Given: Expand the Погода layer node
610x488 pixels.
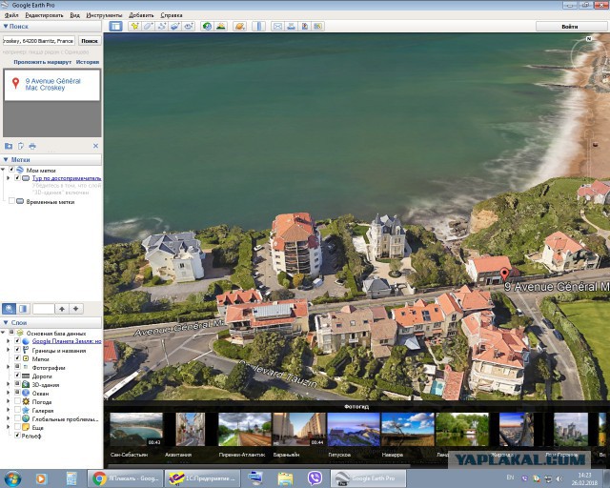Looking at the screenshot, I should [x=9, y=401].
